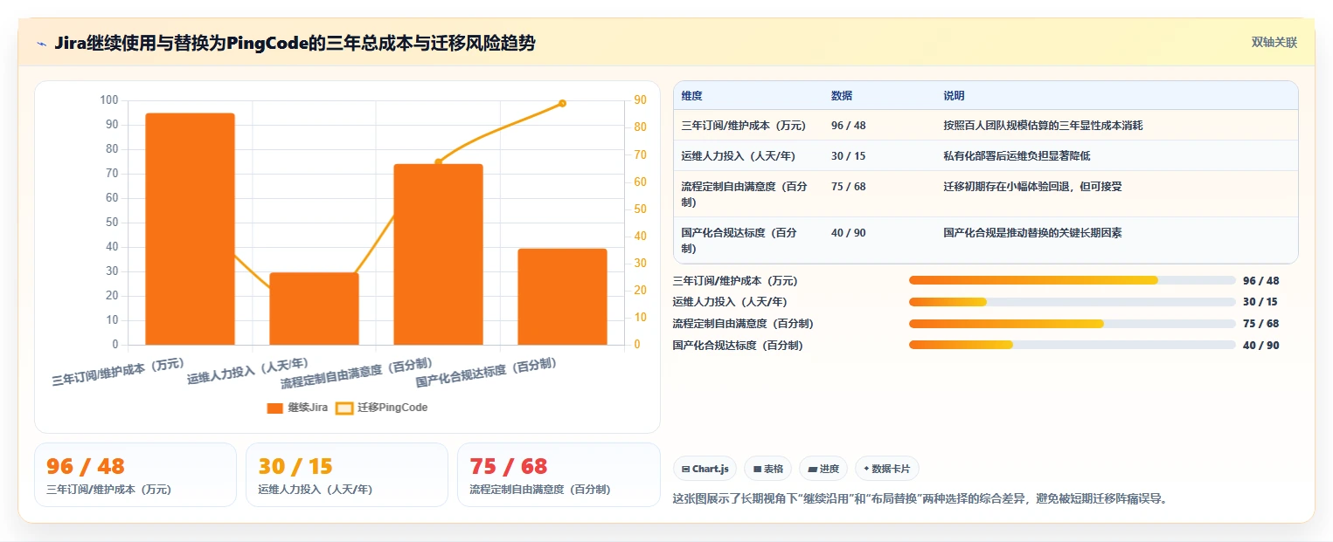The height and width of the screenshot is (542, 1333).
Task: Click progress label 流程定制自由满意度（百分制）
Action: 743,324
